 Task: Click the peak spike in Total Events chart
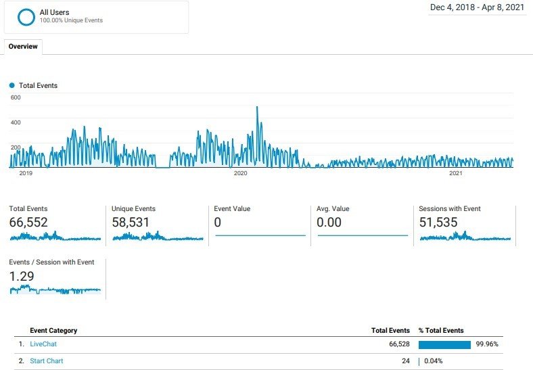click(257, 107)
